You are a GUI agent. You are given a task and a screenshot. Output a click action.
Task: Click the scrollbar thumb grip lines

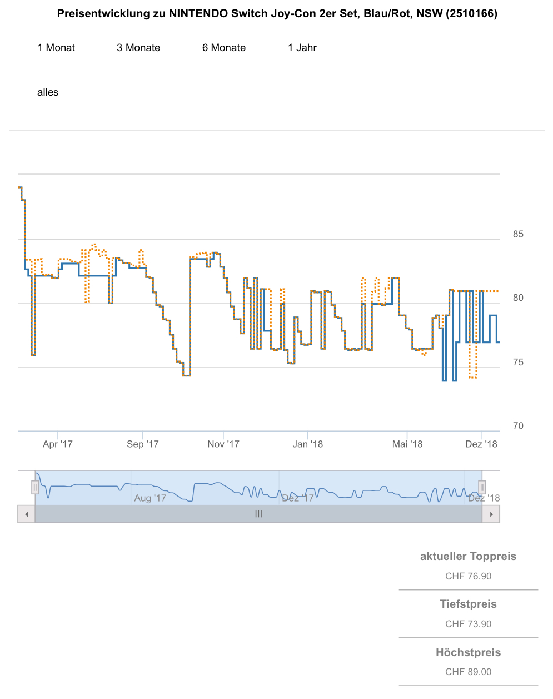pyautogui.click(x=258, y=514)
